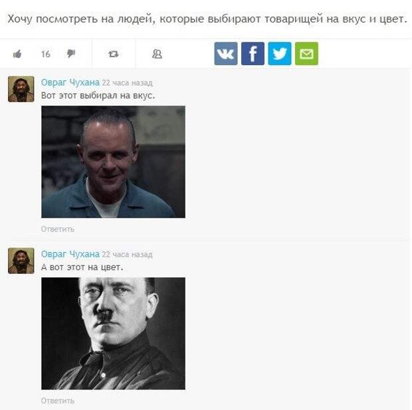Share the post via green email icon
The height and width of the screenshot is (410, 412).
coord(306,54)
